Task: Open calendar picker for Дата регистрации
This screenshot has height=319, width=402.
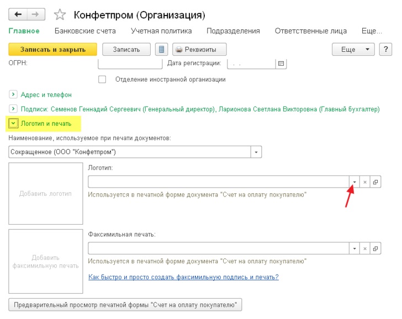Action: [281, 63]
